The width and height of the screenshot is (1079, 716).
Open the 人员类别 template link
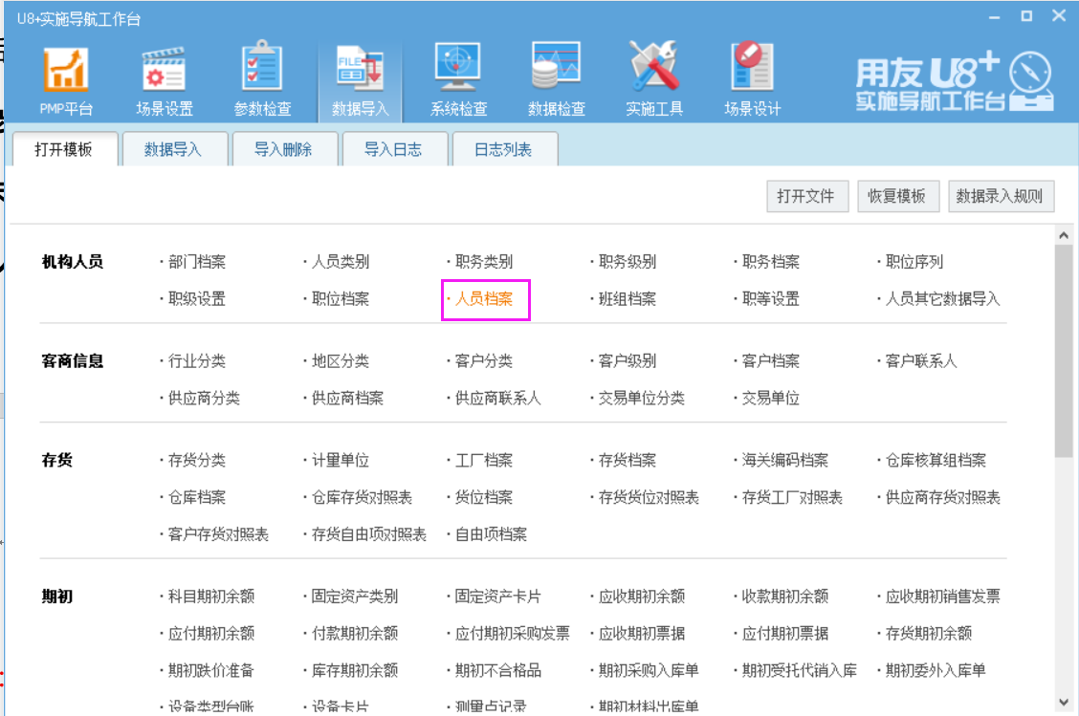[x=341, y=262]
